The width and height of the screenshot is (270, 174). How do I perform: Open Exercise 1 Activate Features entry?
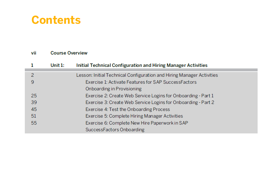(x=141, y=86)
